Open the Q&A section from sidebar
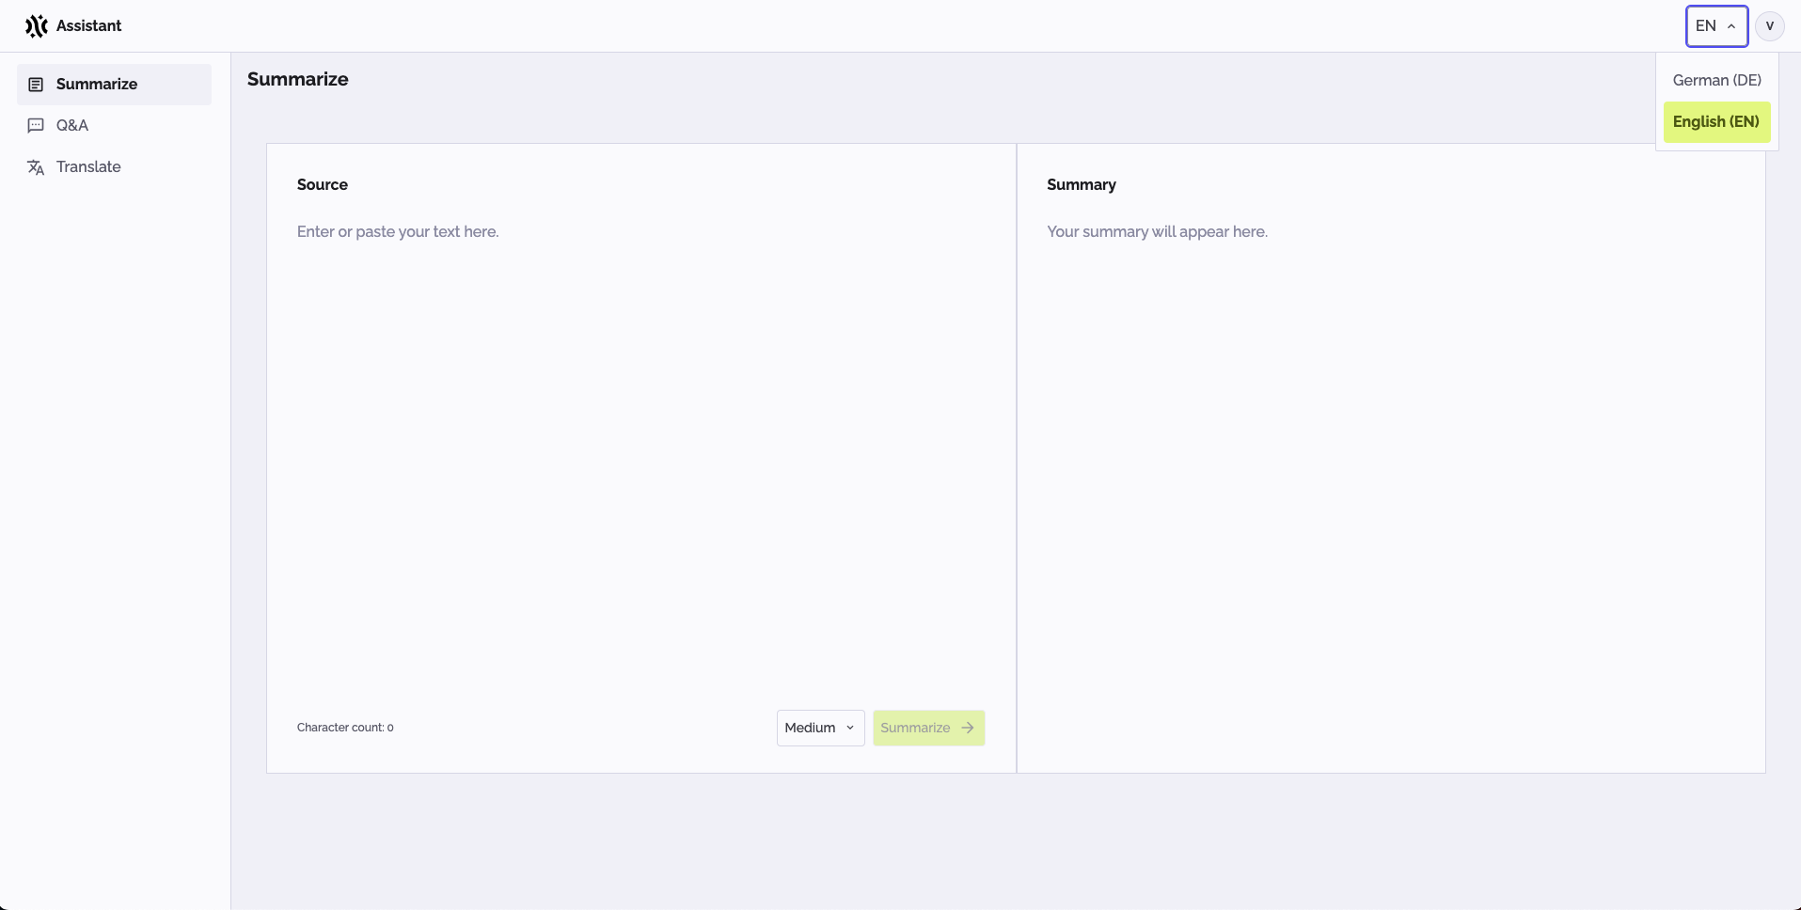 (72, 125)
